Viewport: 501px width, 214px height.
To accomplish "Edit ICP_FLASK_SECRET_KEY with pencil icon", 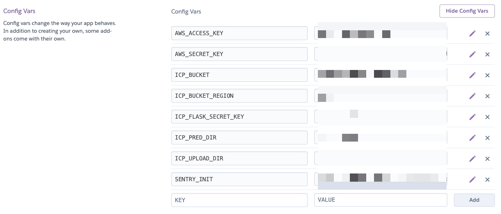I will click(472, 117).
